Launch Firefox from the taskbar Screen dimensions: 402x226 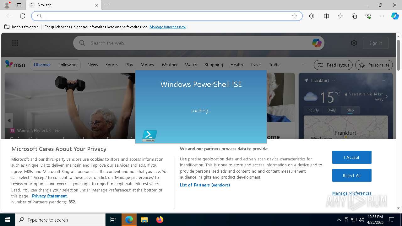(160, 220)
